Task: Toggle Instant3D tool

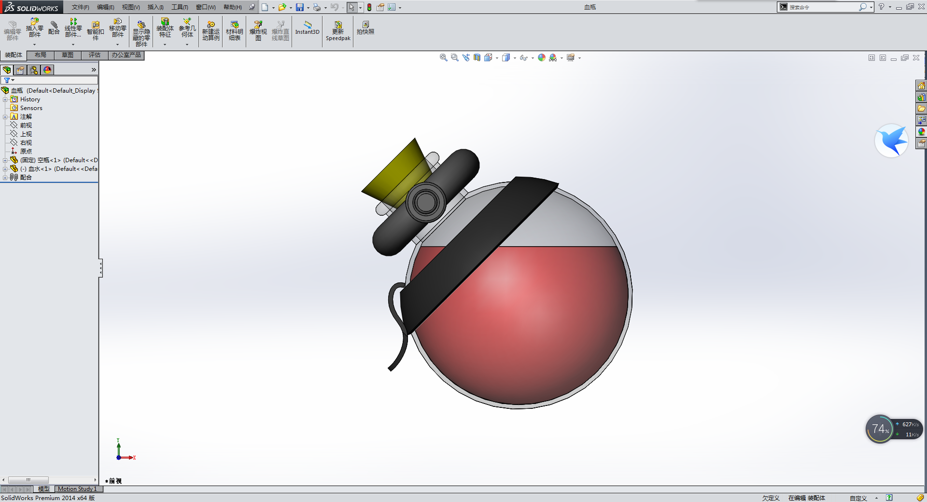Action: click(308, 28)
